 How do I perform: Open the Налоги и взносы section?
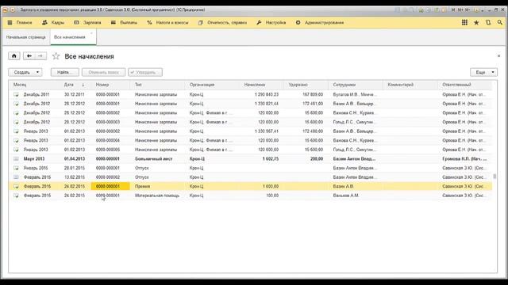167,23
